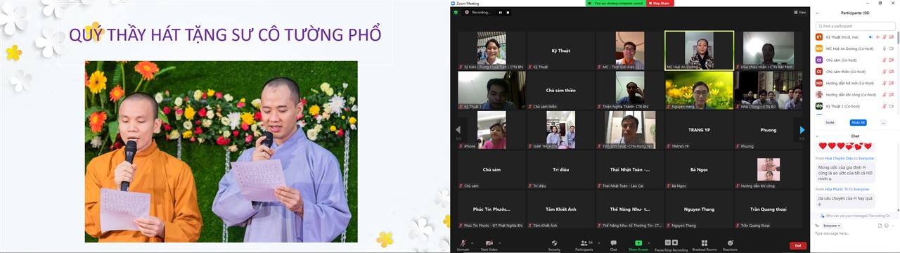Stop recording using top-left stop icon
900x253 pixels.
tap(508, 12)
